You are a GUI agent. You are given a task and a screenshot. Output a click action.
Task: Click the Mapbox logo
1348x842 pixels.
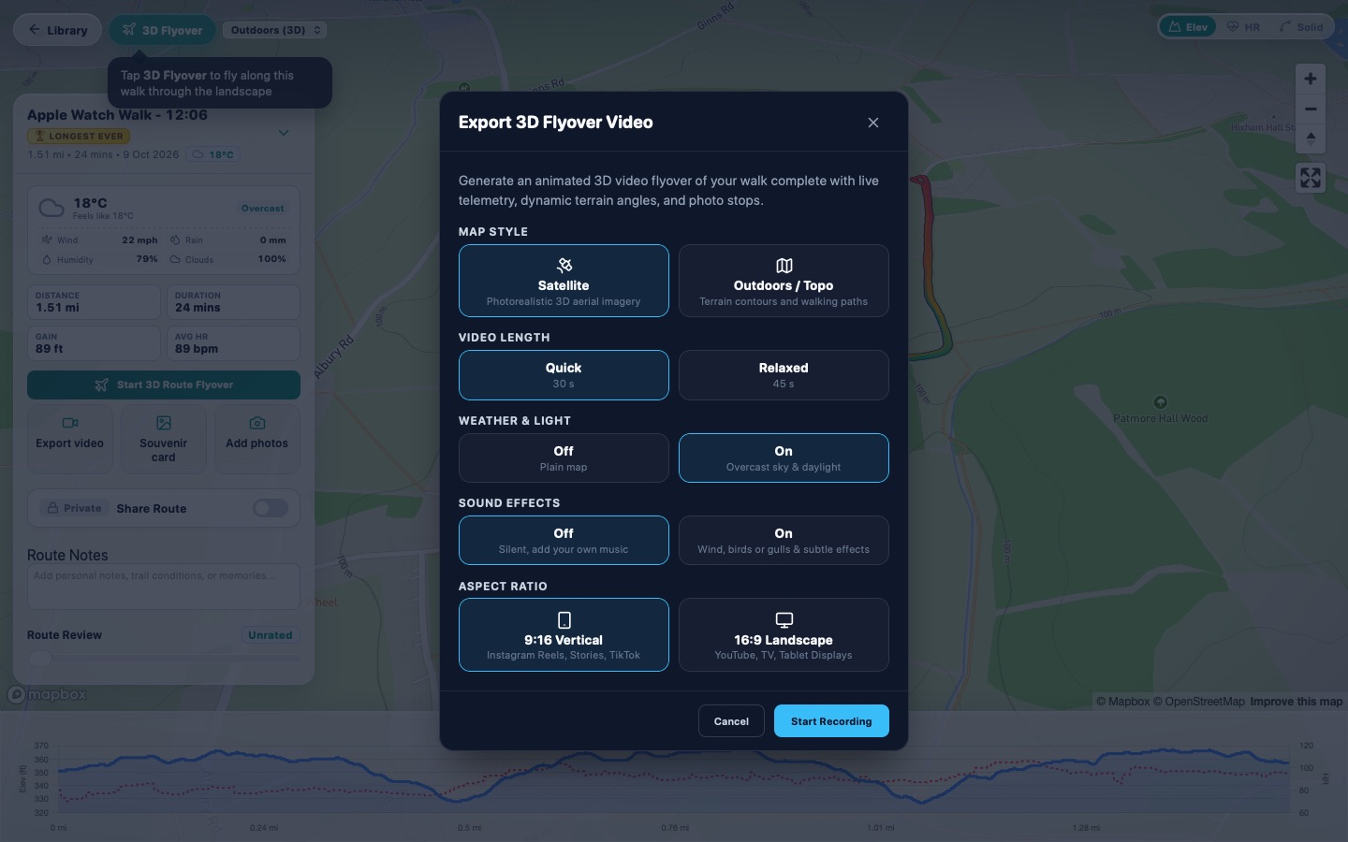[48, 694]
